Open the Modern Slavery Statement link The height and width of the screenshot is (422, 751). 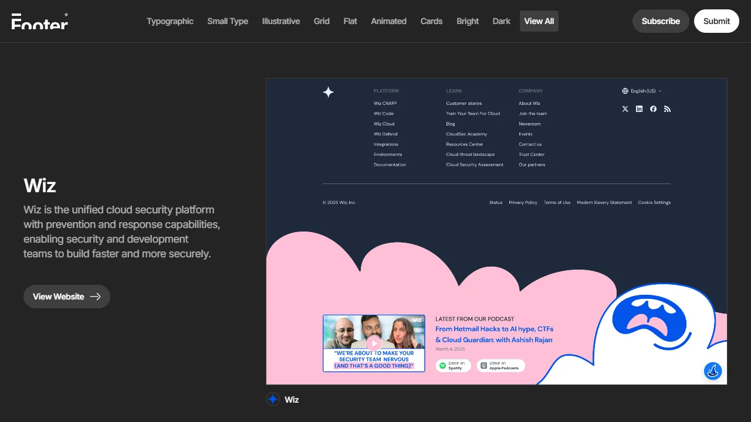click(604, 203)
